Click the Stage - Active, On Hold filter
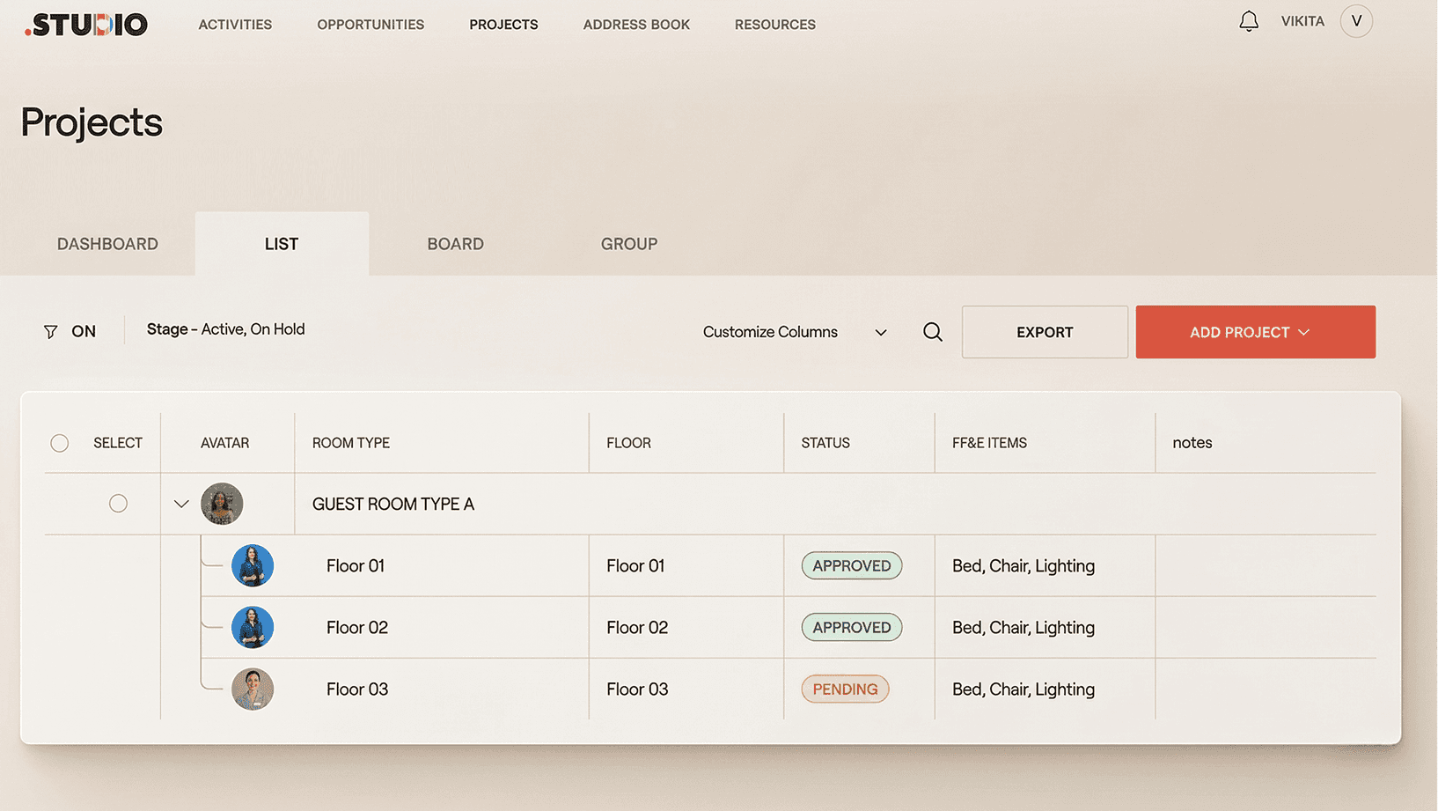This screenshot has width=1438, height=811. point(225,329)
